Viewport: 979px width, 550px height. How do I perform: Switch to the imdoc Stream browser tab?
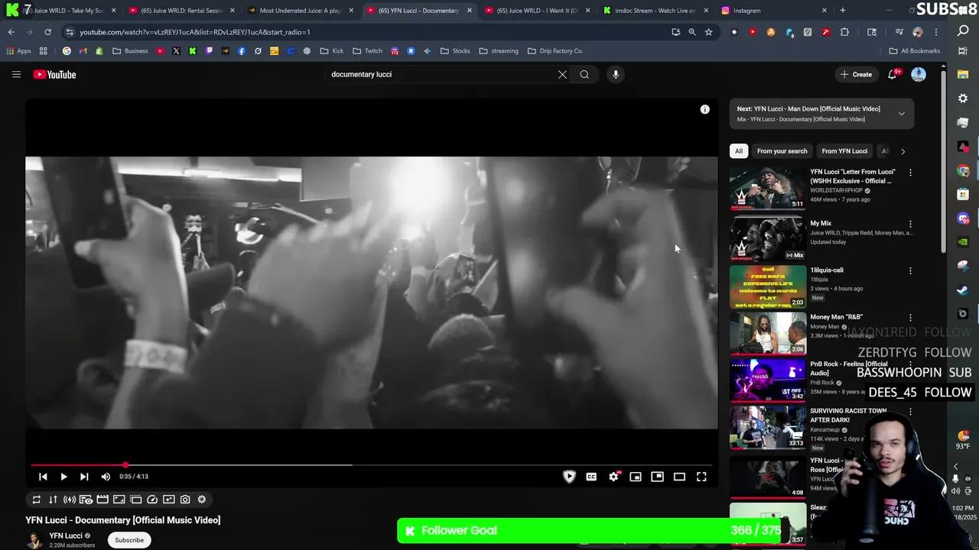655,11
